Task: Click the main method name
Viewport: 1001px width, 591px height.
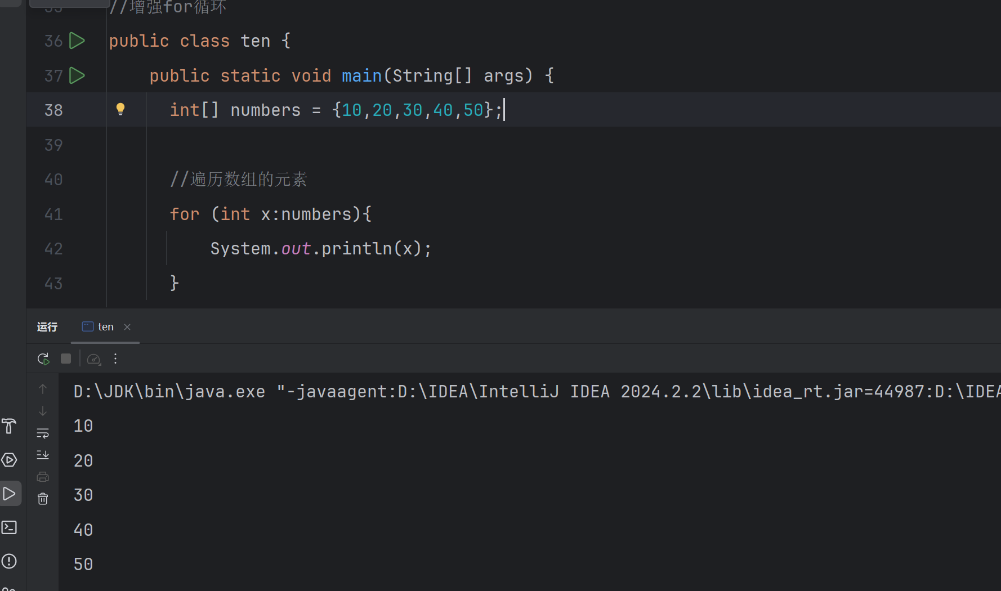Action: (362, 75)
